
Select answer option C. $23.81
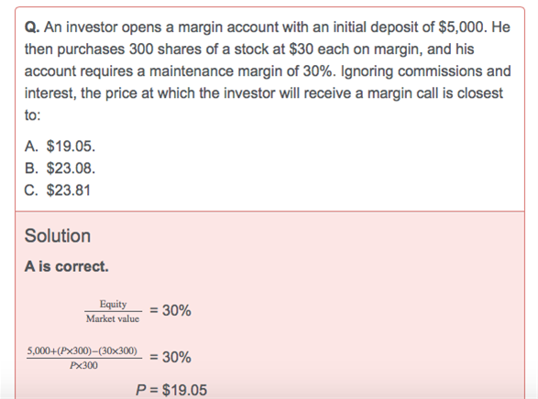58,190
